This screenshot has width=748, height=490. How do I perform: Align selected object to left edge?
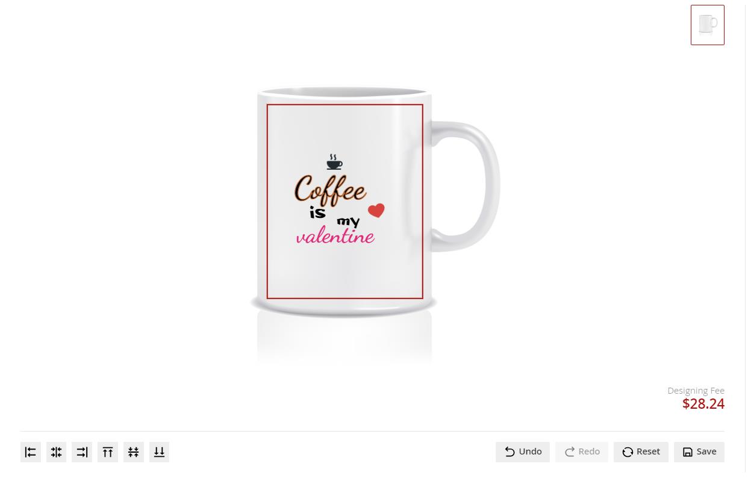pos(30,452)
